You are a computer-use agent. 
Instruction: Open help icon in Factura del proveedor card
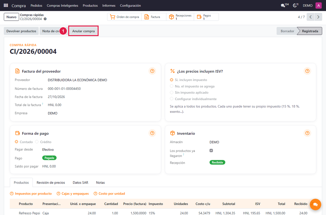pyautogui.click(x=152, y=71)
